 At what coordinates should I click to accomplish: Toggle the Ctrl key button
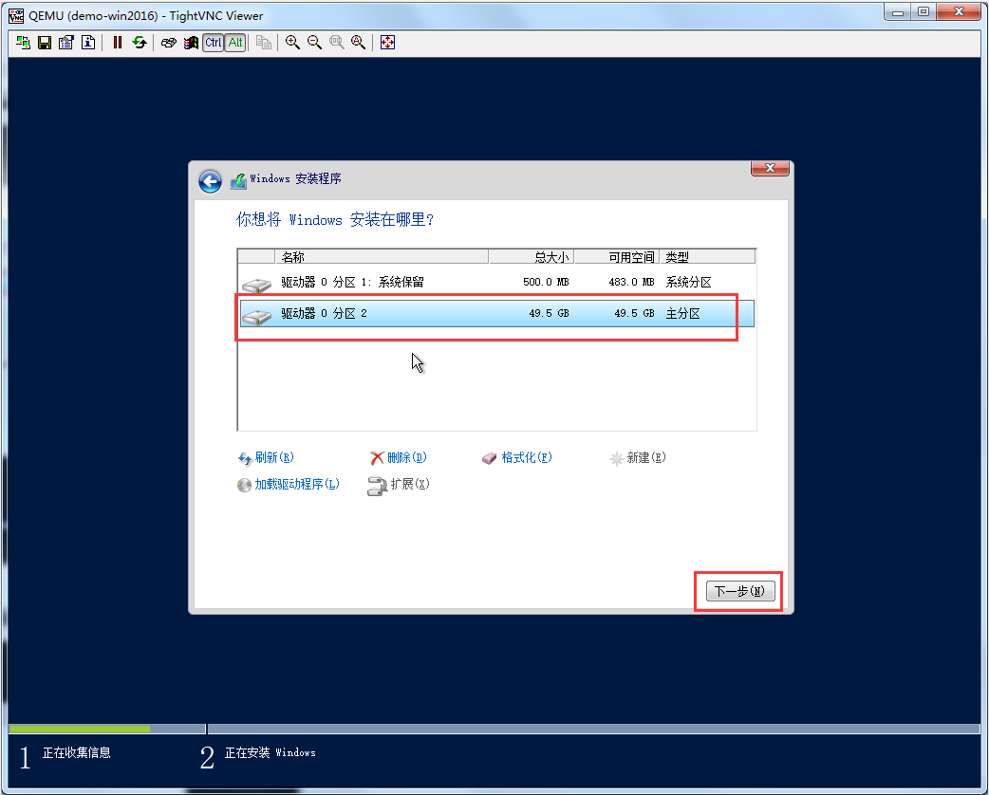[x=214, y=43]
